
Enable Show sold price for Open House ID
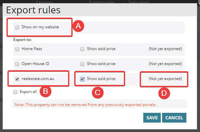(x=82, y=64)
